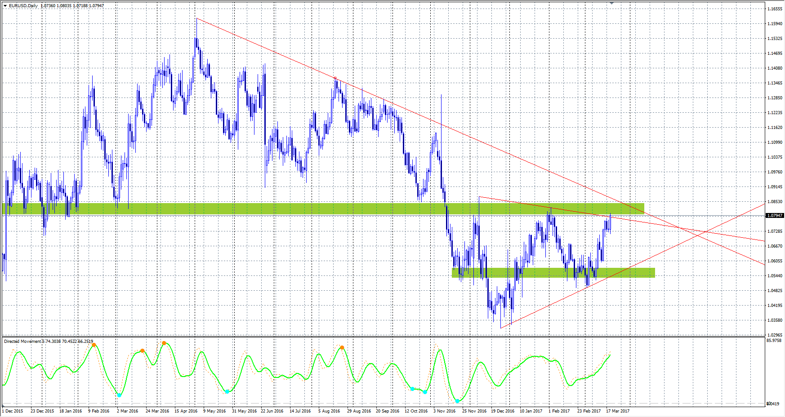Click the 1.12850 price axis label
Viewport: 785px width, 417px height.
pyautogui.click(x=775, y=98)
